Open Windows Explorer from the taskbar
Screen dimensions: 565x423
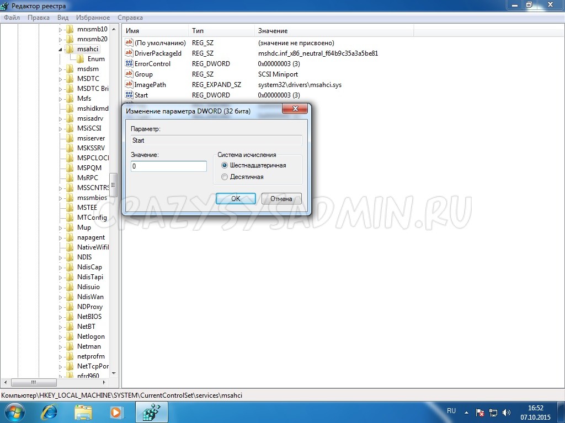(83, 411)
